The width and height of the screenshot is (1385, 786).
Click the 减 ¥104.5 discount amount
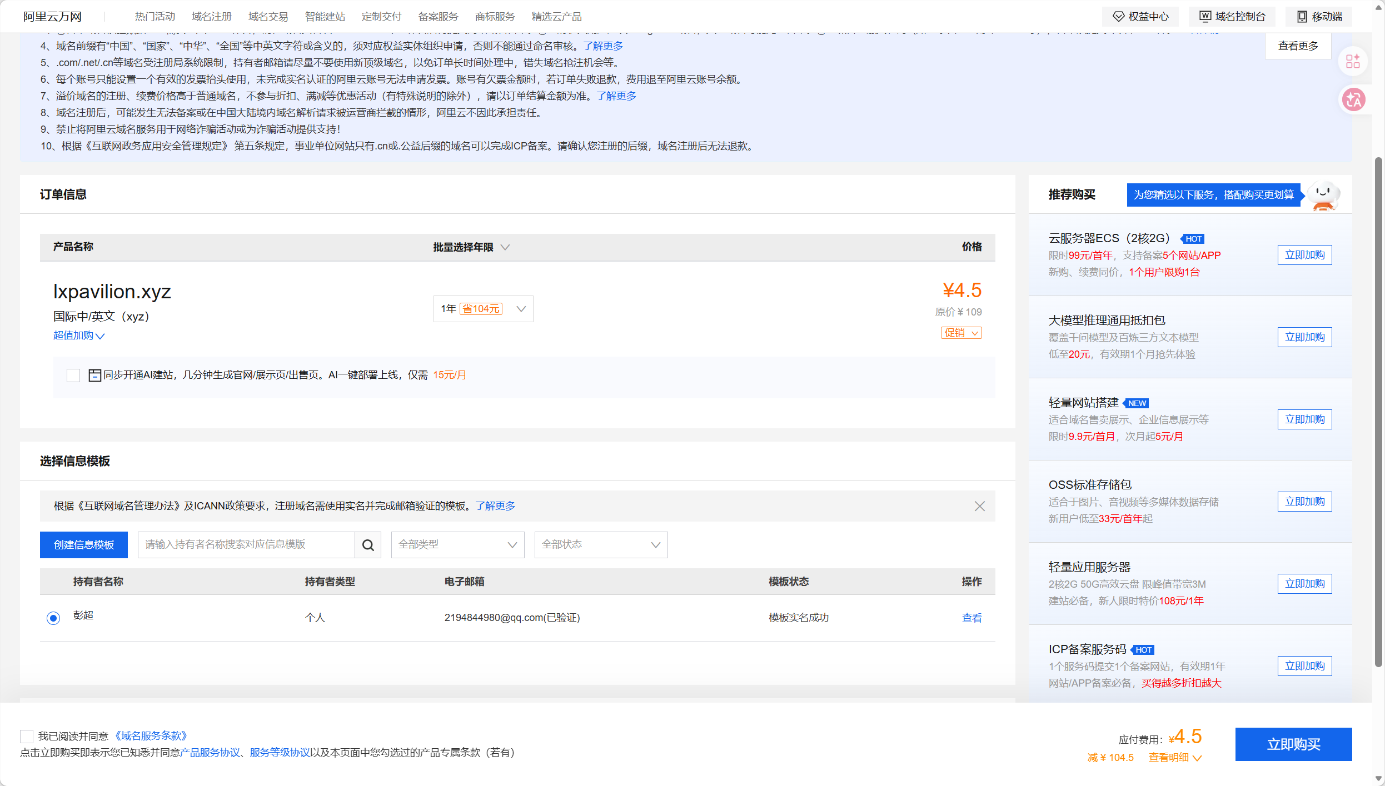[1110, 758]
